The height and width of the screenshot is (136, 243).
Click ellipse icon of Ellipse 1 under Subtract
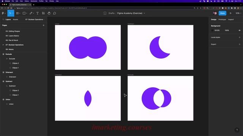(x=10, y=95)
